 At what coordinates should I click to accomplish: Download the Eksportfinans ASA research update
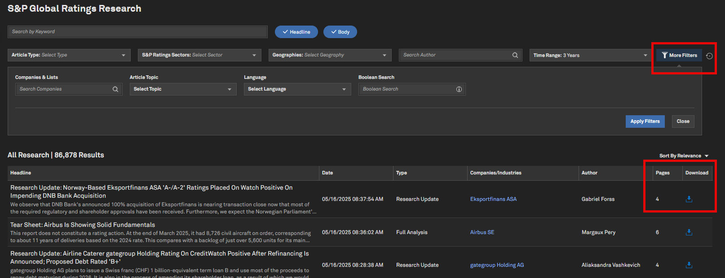(689, 199)
